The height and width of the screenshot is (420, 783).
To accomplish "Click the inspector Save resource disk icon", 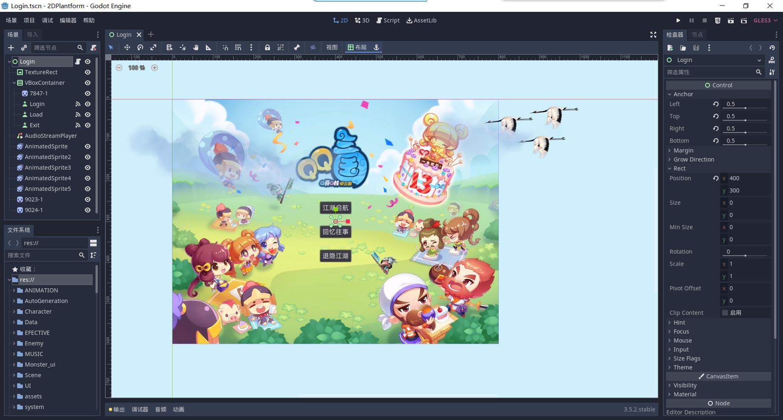I will point(696,48).
